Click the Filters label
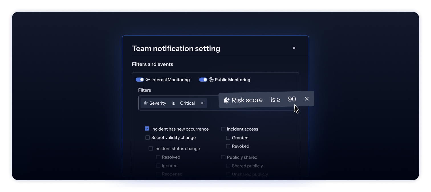 coord(145,90)
